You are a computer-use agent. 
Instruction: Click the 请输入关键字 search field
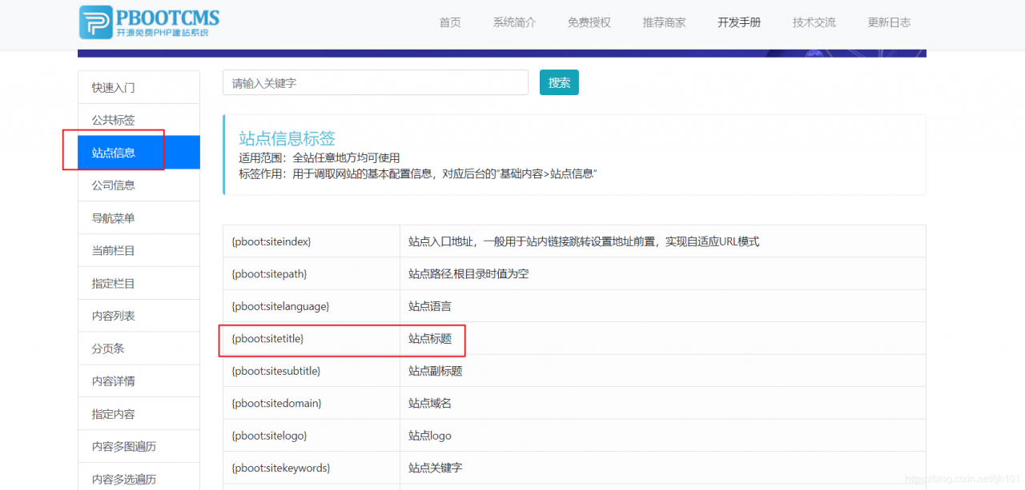tap(375, 82)
